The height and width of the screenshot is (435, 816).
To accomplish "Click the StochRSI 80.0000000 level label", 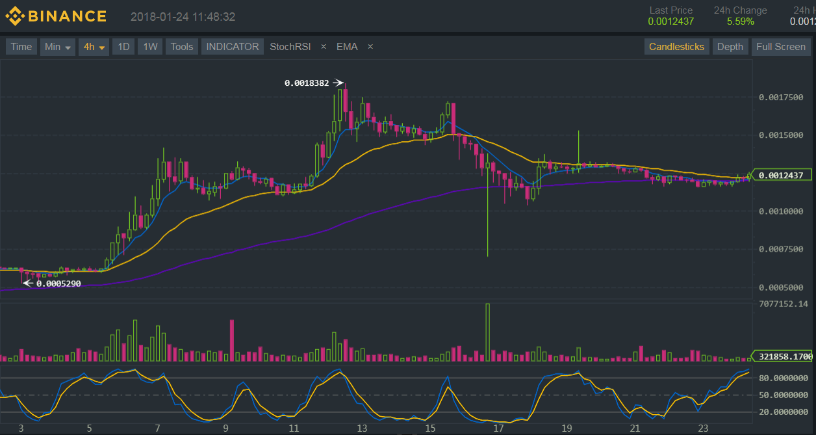I will [783, 378].
